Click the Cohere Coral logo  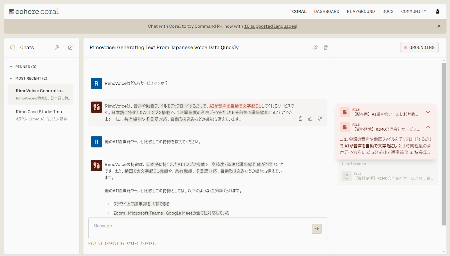point(33,11)
